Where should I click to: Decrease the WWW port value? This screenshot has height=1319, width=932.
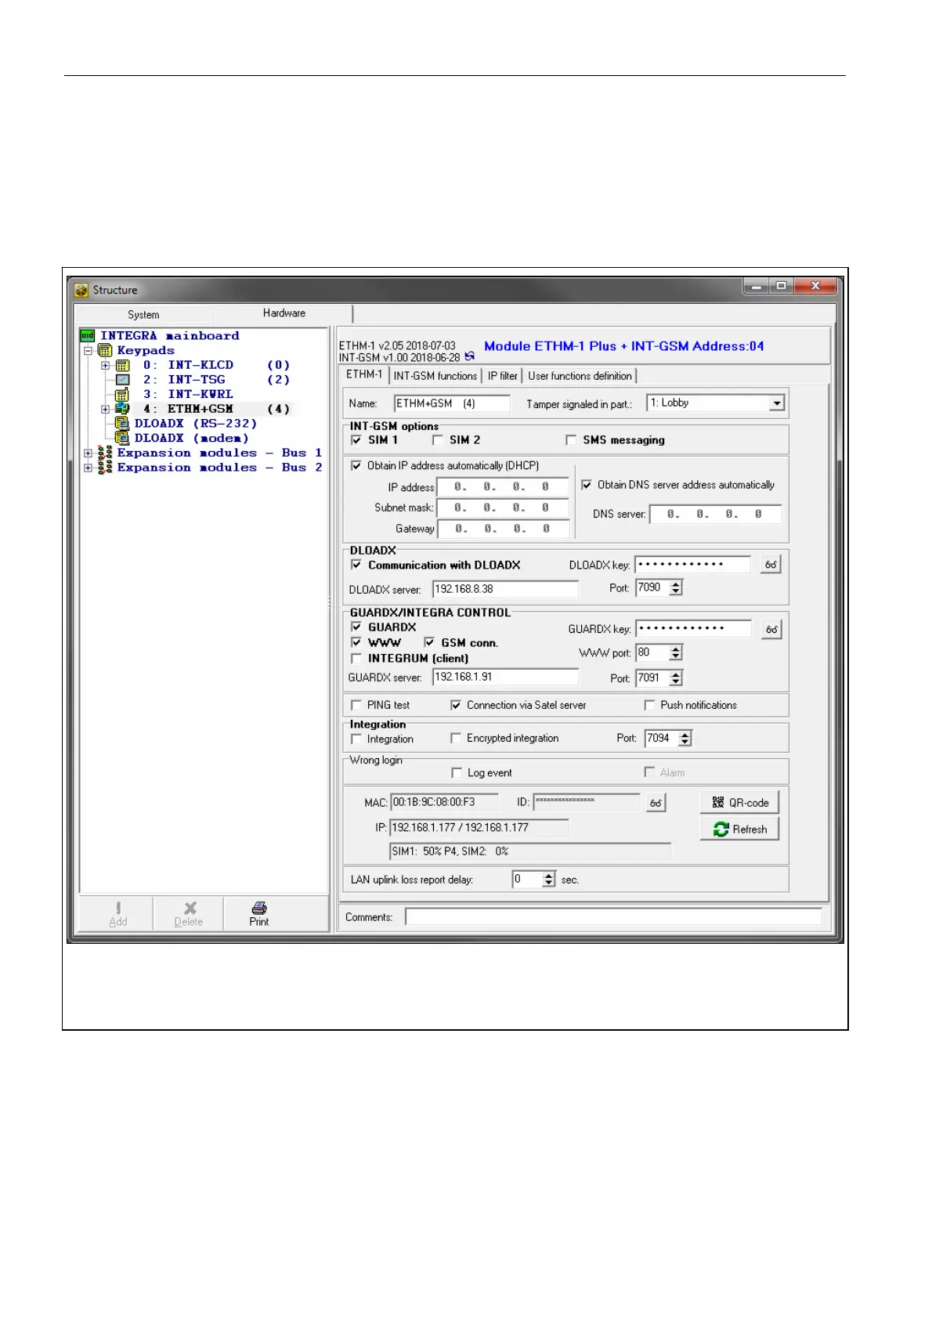pyautogui.click(x=677, y=656)
